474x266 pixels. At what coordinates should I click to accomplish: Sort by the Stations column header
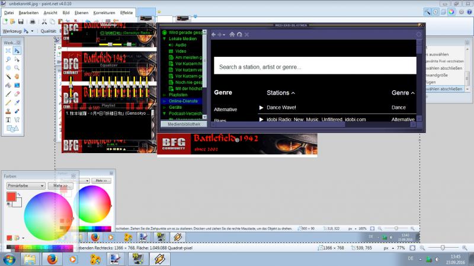point(280,93)
